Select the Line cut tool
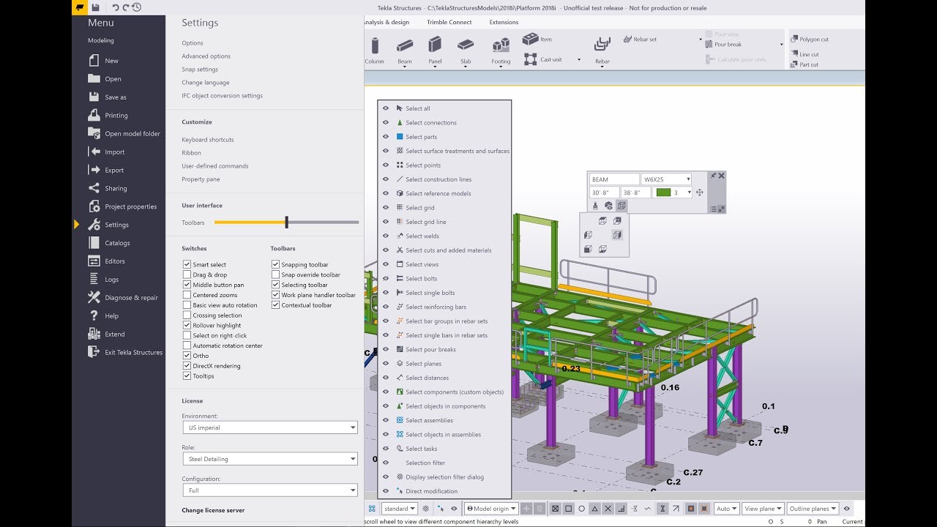This screenshot has width=937, height=527. coord(805,54)
